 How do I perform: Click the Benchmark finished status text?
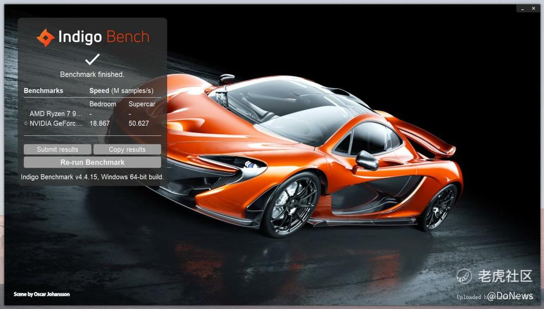pos(92,75)
